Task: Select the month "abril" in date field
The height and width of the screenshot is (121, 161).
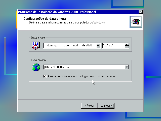Action: tap(75, 46)
